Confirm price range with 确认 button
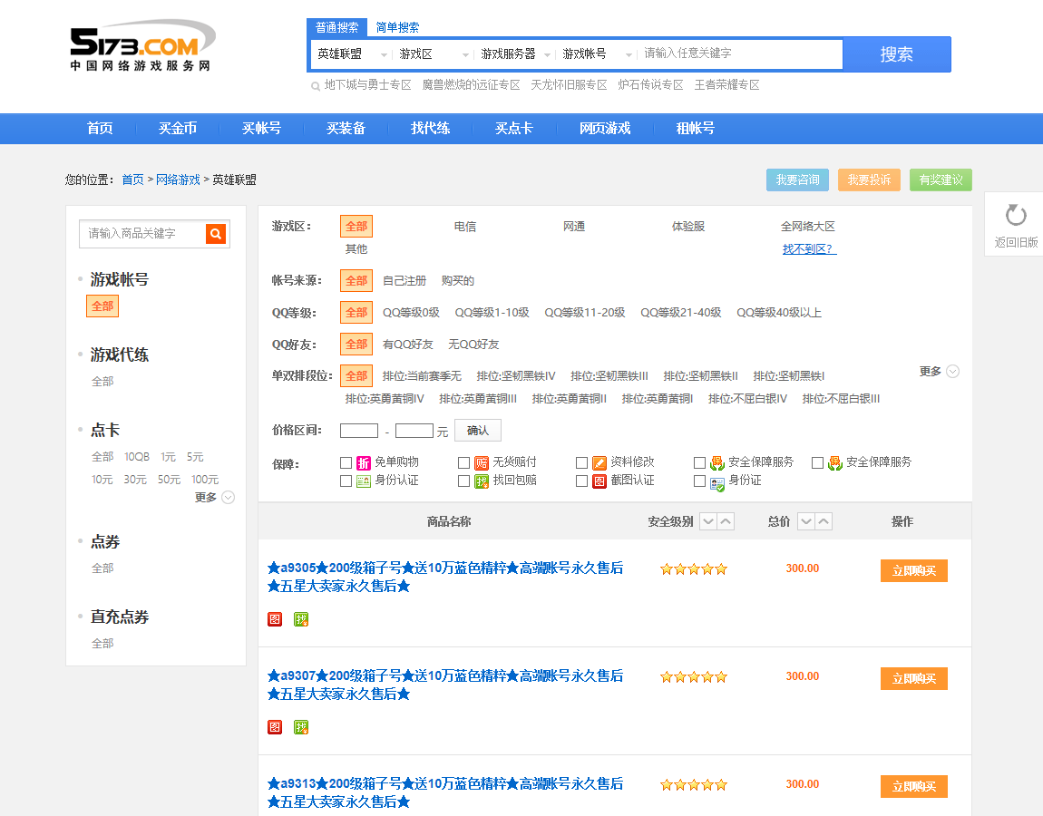Screen dimensions: 1043x816 [x=478, y=431]
